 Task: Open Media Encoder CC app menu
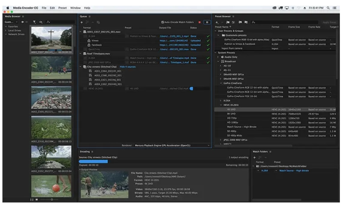click(x=25, y=8)
